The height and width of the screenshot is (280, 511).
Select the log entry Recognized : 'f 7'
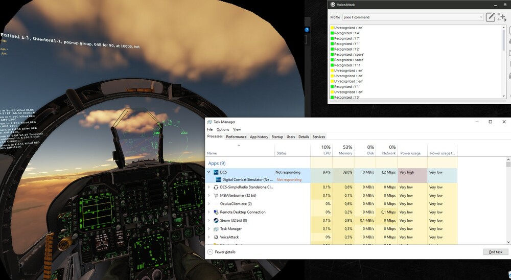tap(347, 38)
